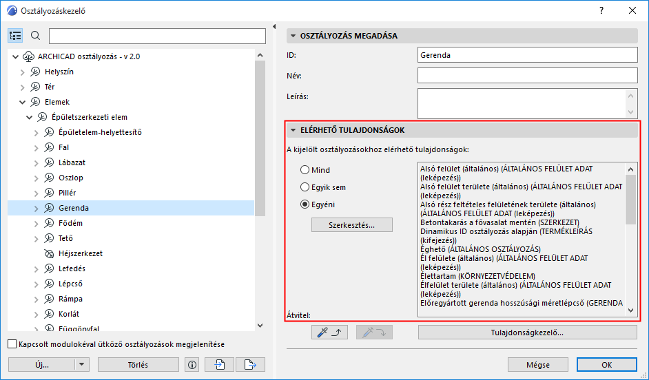The image size is (649, 380).
Task: Click the Elemek classification icon
Action: point(35,102)
